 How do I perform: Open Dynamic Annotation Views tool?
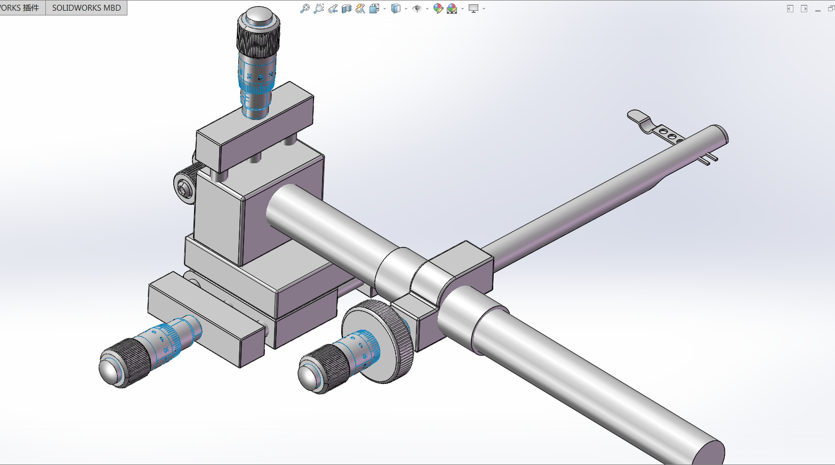coord(360,9)
